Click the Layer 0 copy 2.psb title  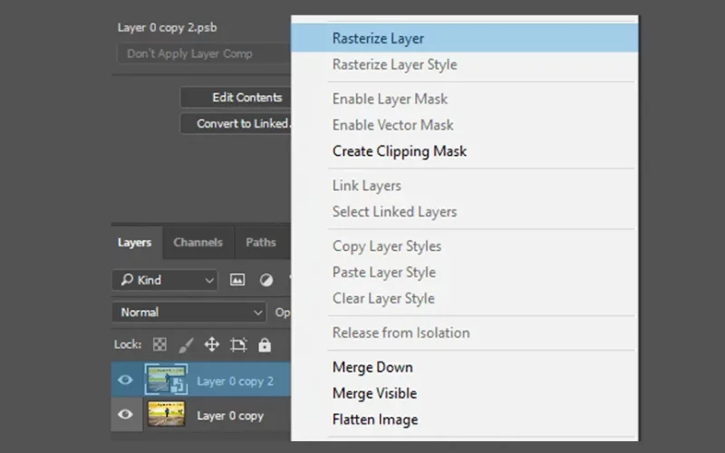coord(167,28)
